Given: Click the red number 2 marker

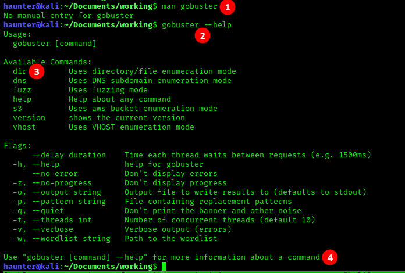Looking at the screenshot, I should tap(202, 35).
